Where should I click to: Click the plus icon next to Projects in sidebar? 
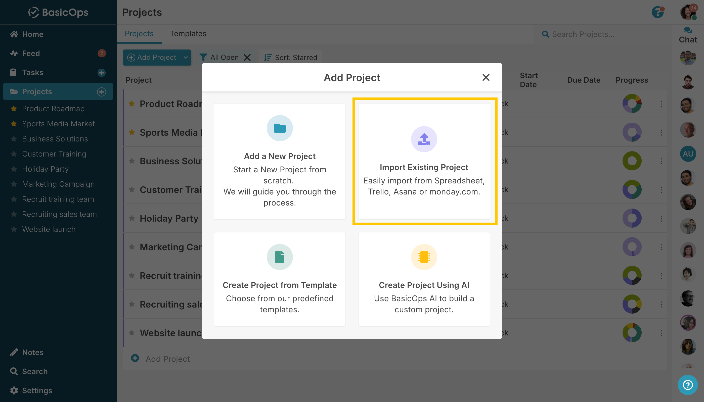(x=101, y=92)
